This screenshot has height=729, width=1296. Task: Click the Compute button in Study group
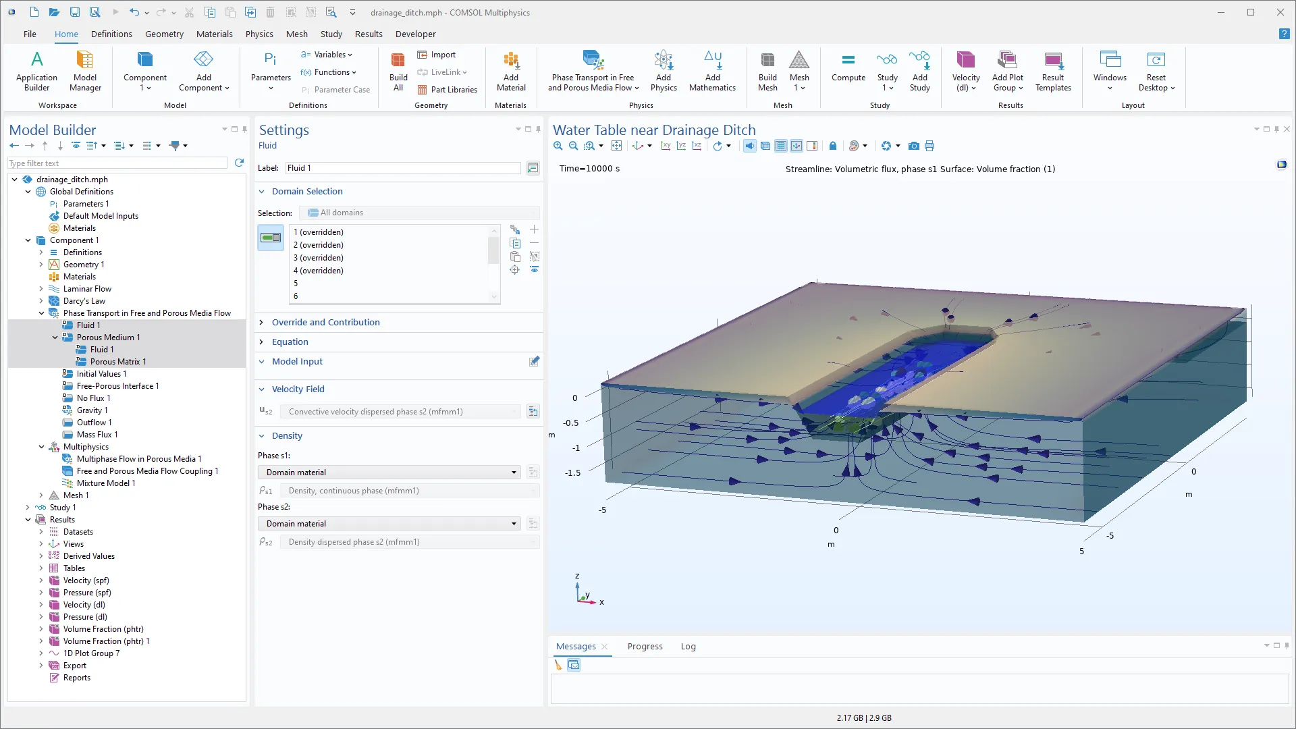(848, 67)
